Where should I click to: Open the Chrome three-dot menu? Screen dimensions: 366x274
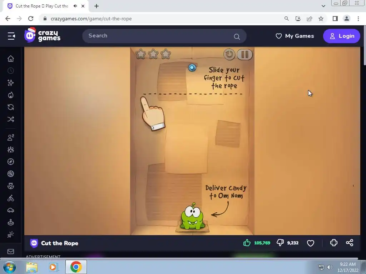point(358,19)
